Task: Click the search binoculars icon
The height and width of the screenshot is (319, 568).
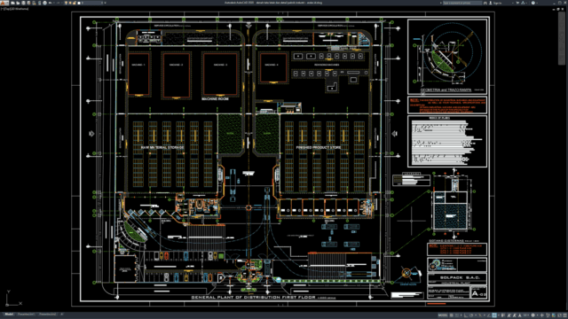Action: tap(485, 3)
